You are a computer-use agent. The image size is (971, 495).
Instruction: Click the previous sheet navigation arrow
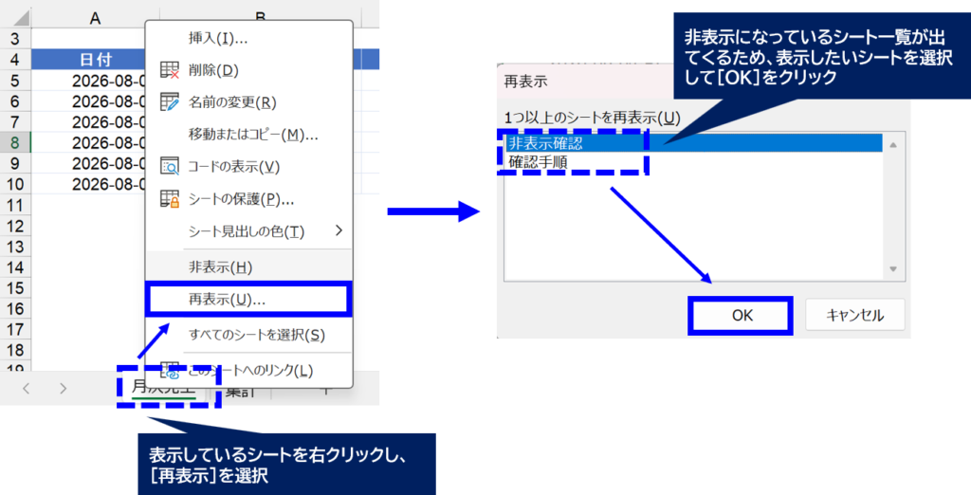[x=26, y=389]
